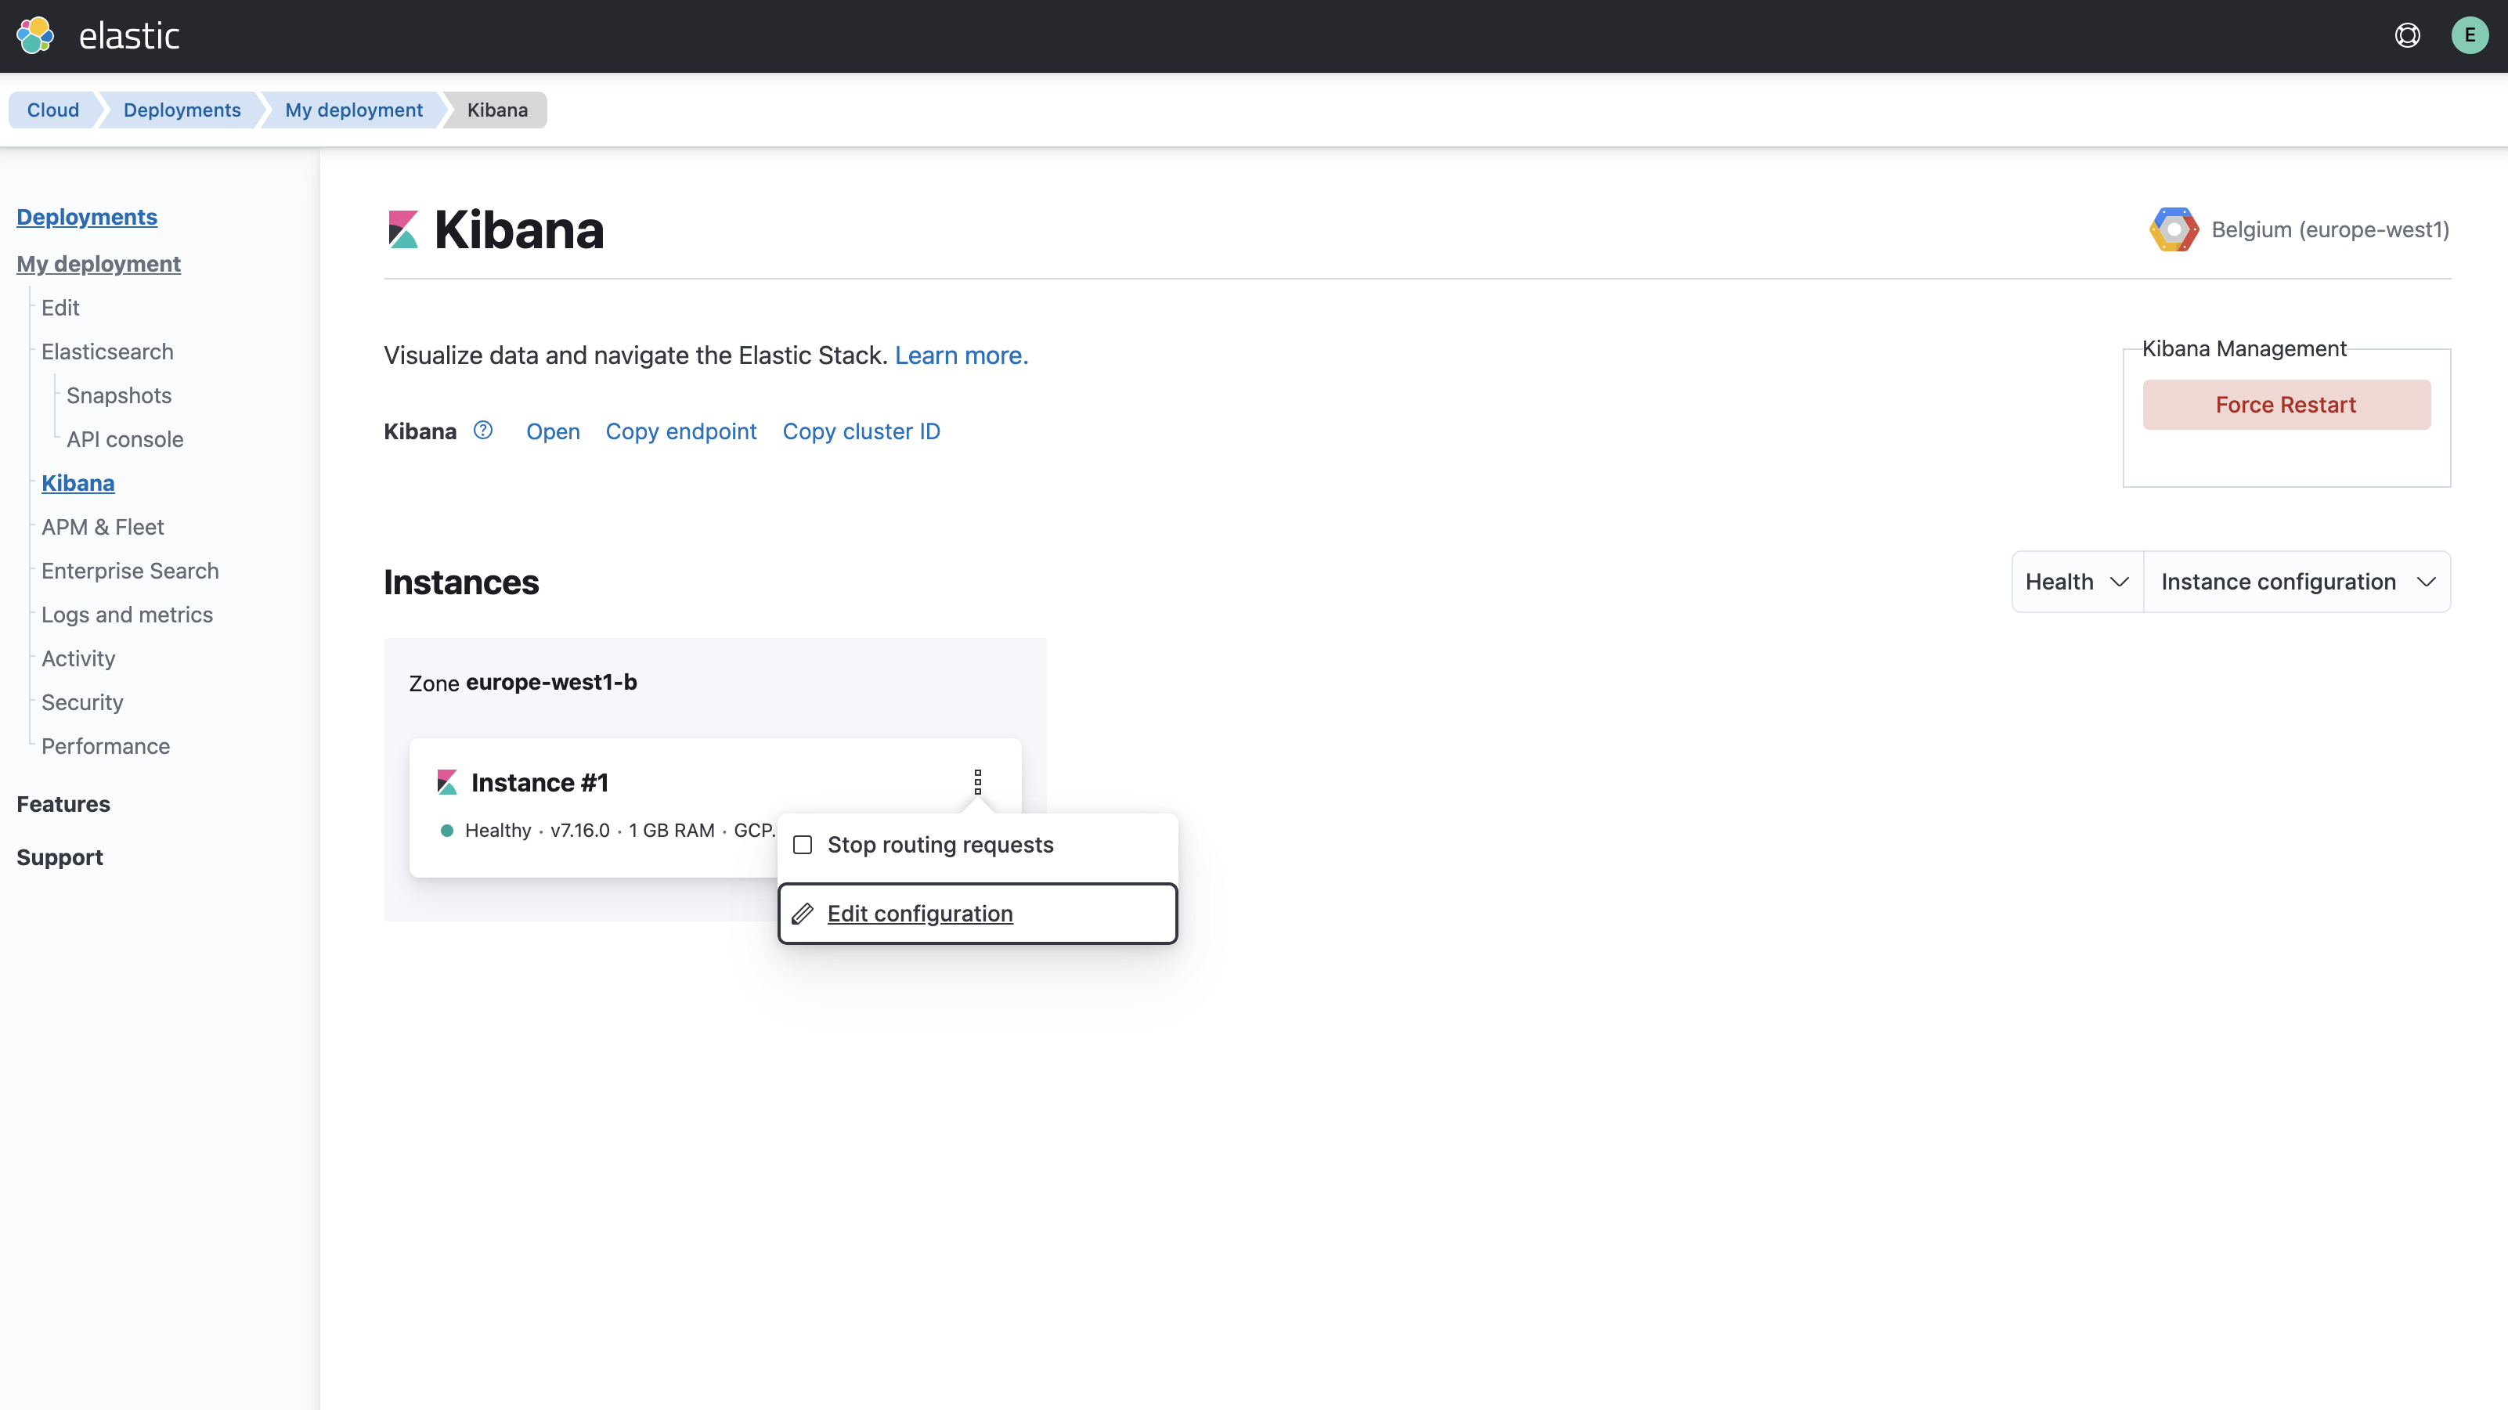Click the Instance #1 title

click(x=539, y=783)
